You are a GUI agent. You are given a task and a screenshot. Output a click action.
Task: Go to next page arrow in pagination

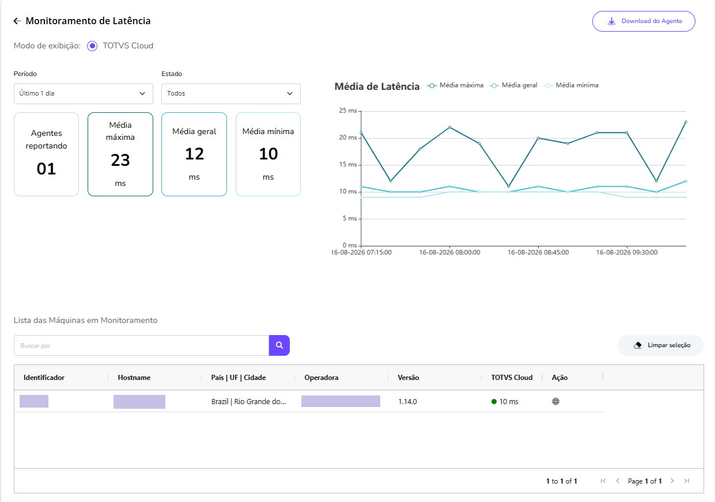coord(672,481)
